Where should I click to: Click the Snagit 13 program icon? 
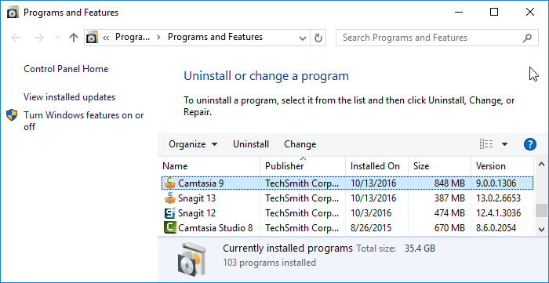coord(170,198)
